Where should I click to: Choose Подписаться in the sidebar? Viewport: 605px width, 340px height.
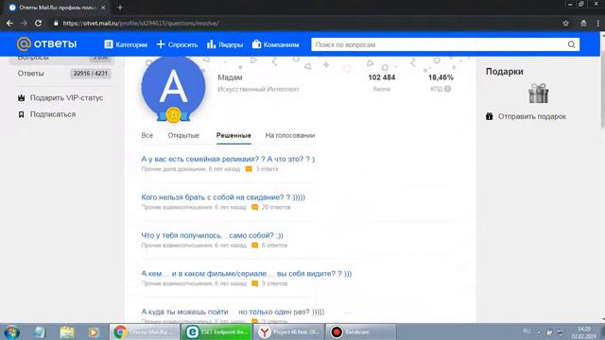(53, 114)
